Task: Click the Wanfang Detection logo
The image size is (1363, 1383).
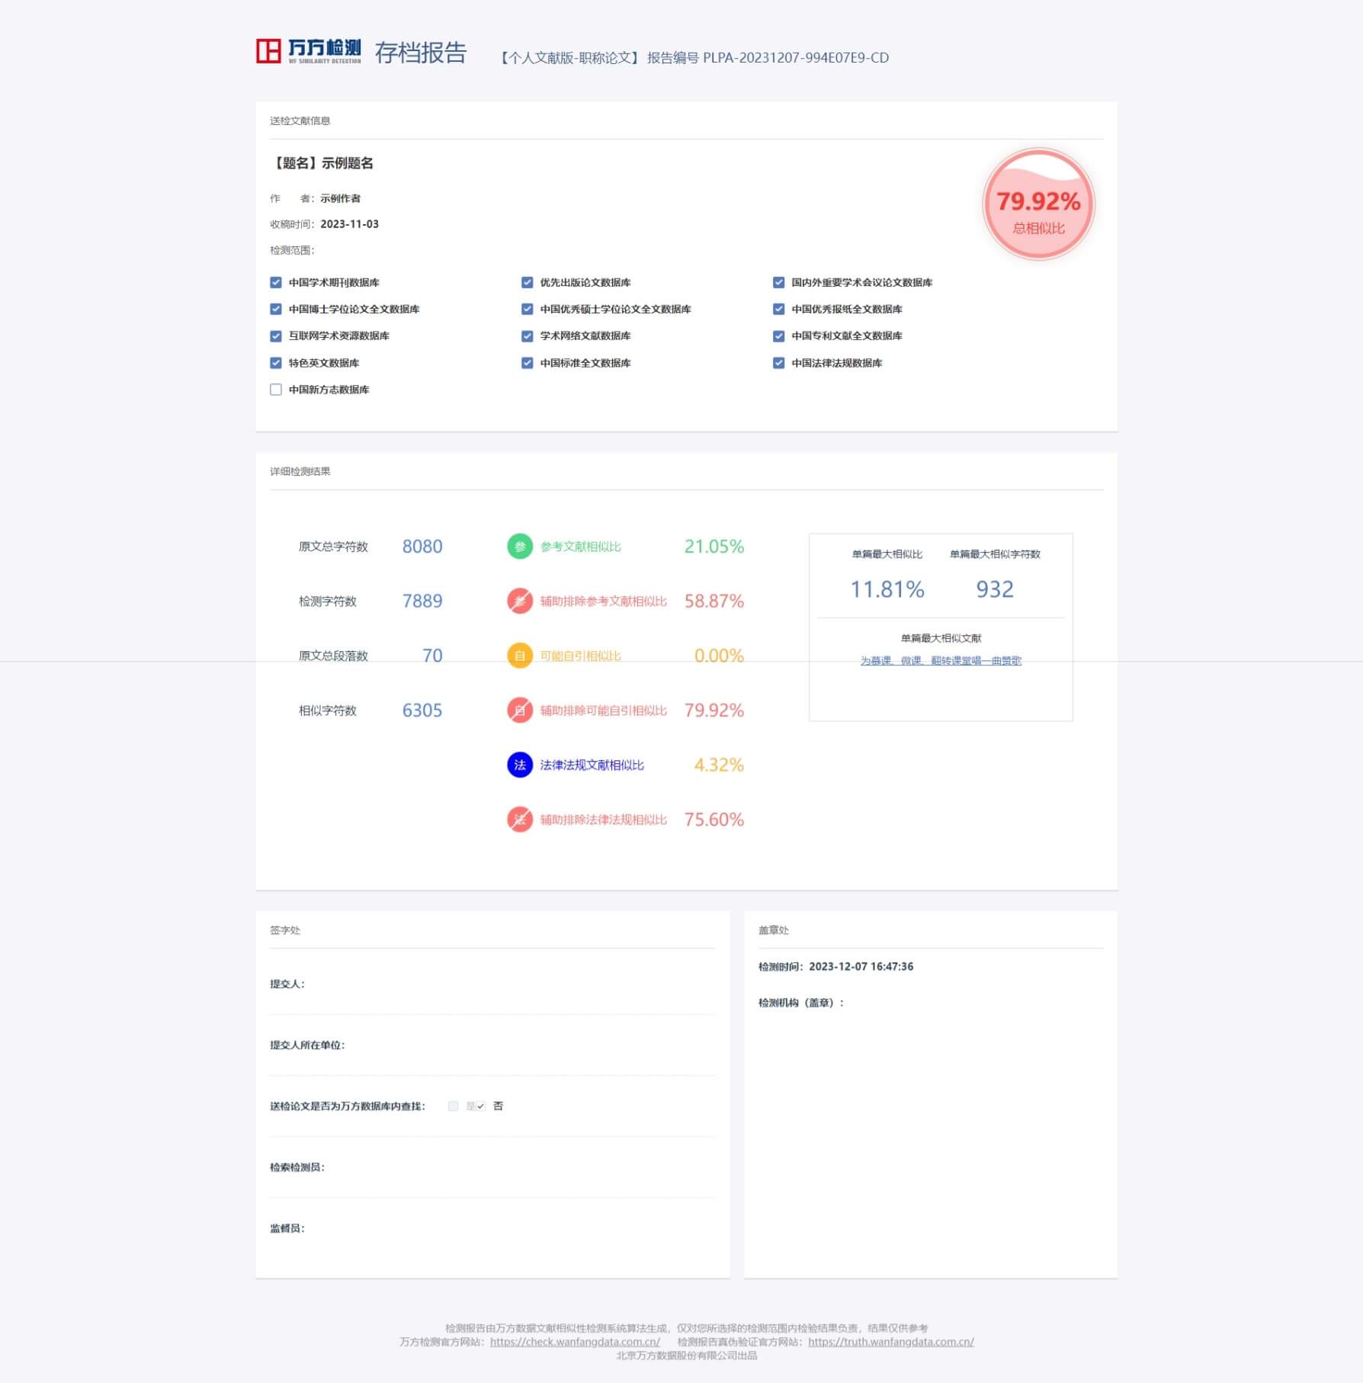Action: click(308, 51)
